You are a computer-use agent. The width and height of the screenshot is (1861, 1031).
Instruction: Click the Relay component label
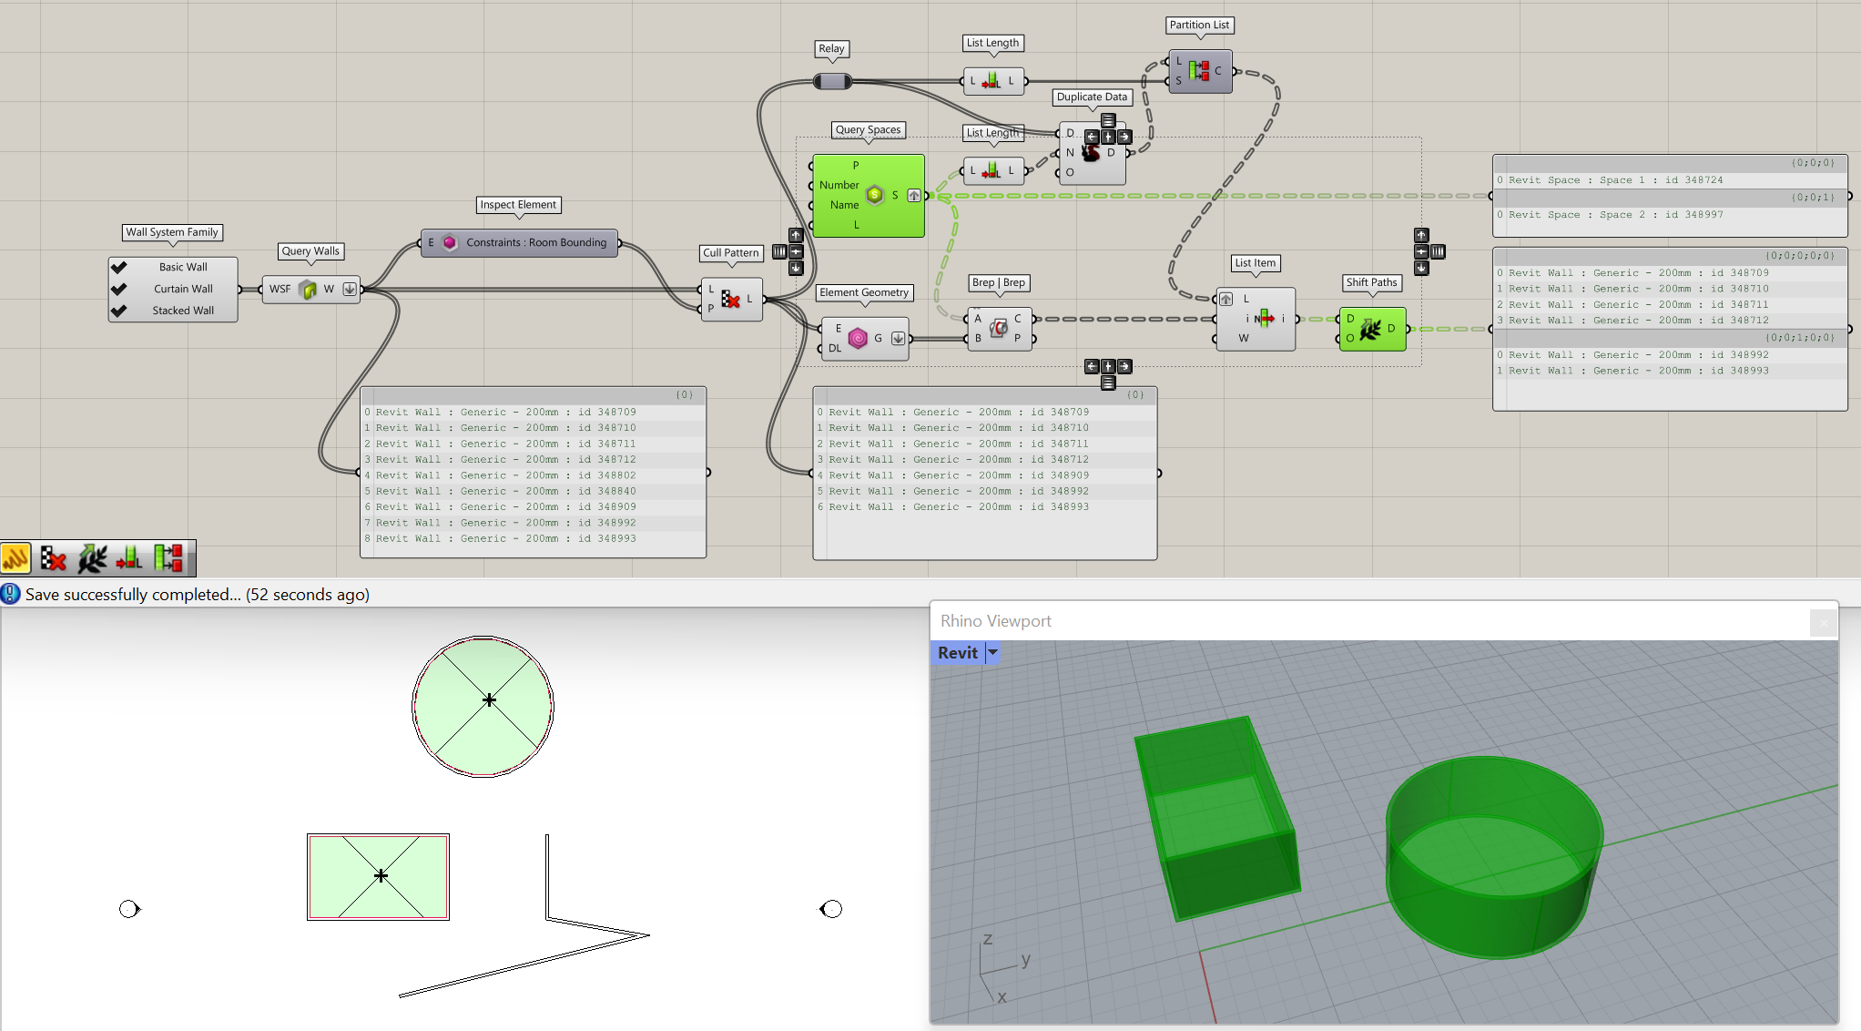[x=830, y=48]
